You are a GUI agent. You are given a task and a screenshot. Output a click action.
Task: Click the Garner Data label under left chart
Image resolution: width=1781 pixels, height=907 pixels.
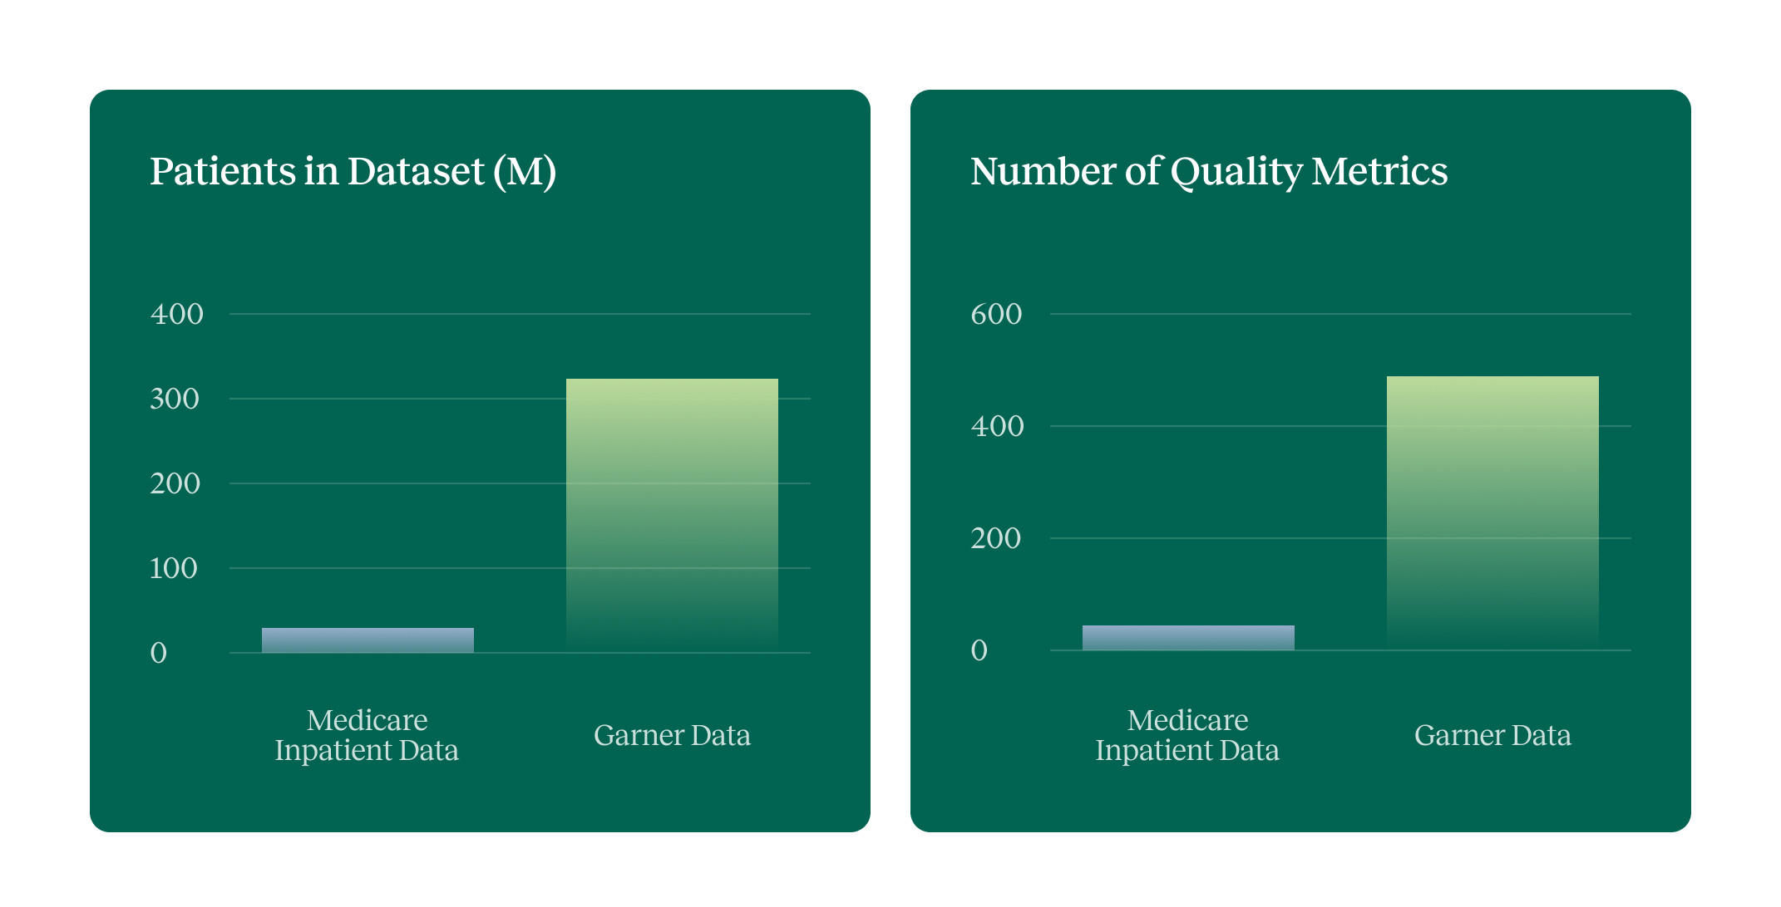(673, 735)
